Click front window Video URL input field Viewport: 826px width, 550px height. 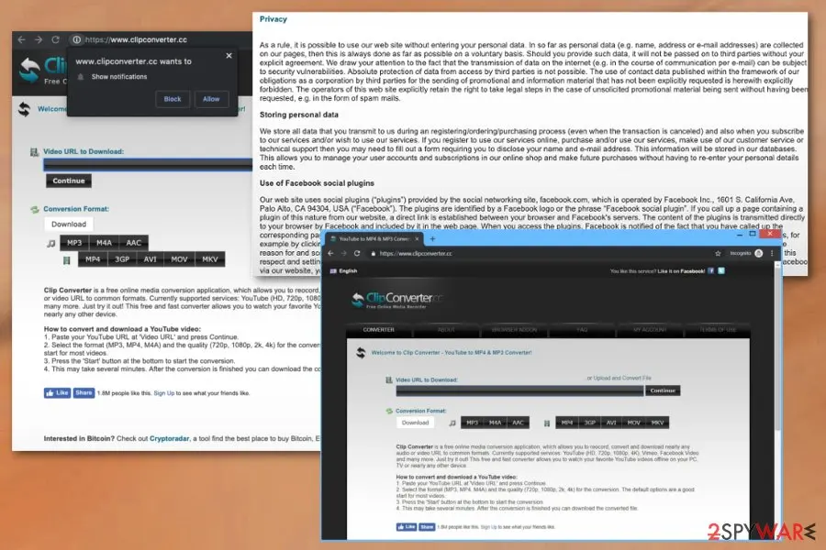click(x=519, y=390)
